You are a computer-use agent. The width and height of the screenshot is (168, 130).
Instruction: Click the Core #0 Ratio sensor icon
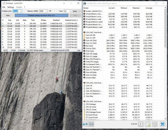click(x=84, y=72)
